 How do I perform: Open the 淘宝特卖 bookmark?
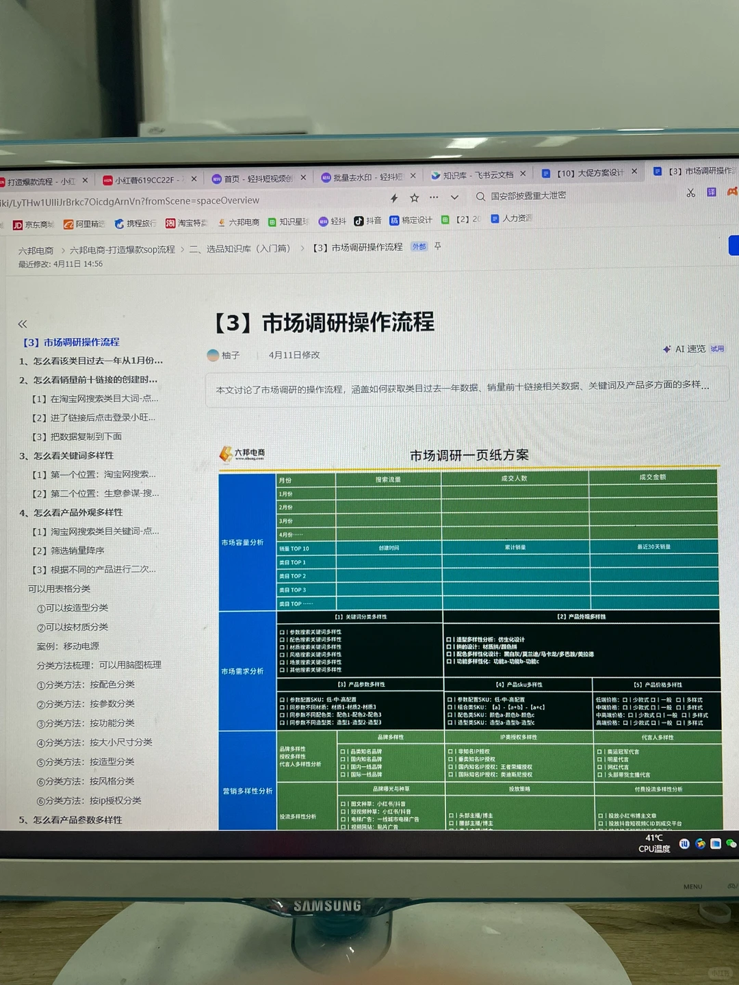coord(186,223)
